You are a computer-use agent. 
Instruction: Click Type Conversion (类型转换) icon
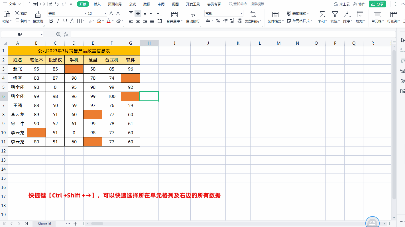tap(253, 15)
